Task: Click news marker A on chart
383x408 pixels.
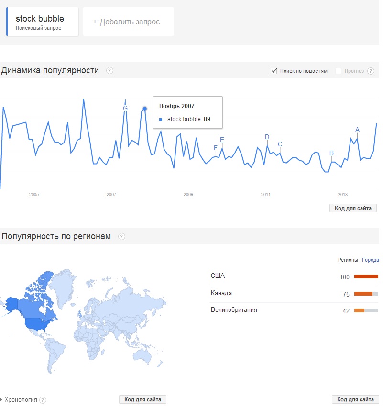Action: click(x=357, y=130)
